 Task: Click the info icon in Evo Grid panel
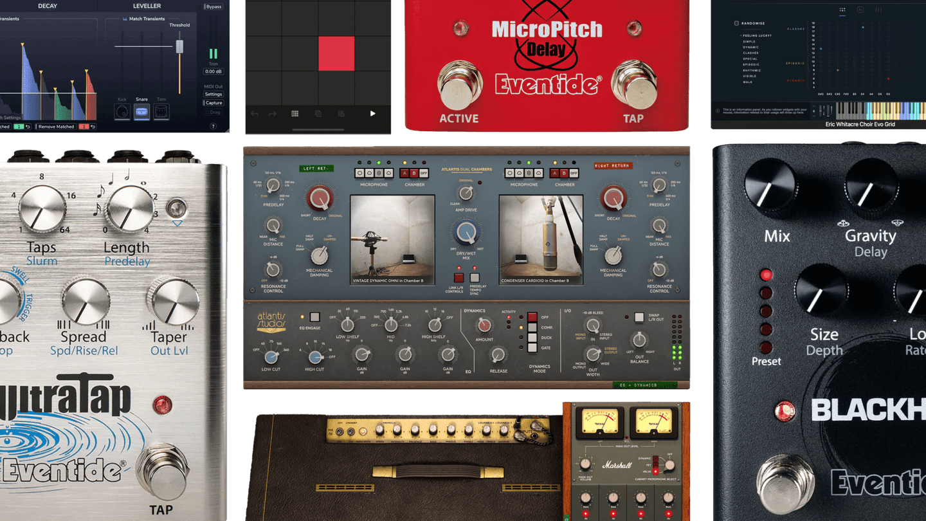click(x=718, y=111)
